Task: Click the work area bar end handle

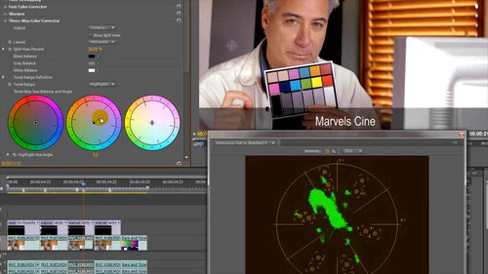Action: click(147, 188)
